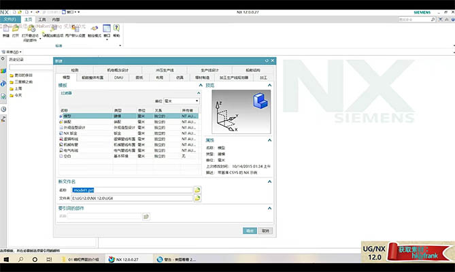Open User Defaults (用户默认设置) icon

point(75,29)
